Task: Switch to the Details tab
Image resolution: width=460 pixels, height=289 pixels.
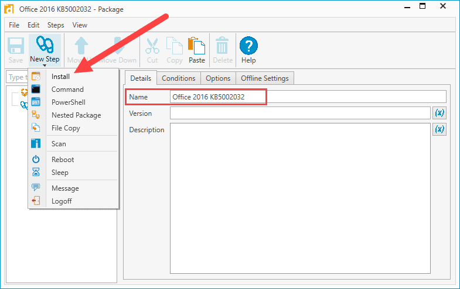Action: click(141, 78)
